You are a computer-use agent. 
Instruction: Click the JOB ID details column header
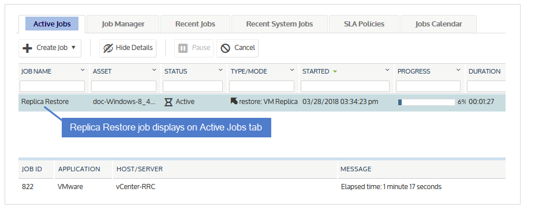32,169
